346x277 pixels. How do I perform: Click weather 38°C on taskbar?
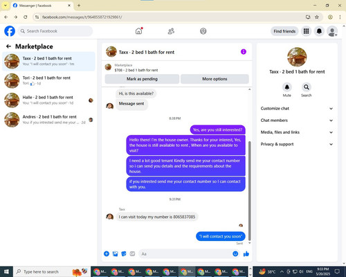268,271
